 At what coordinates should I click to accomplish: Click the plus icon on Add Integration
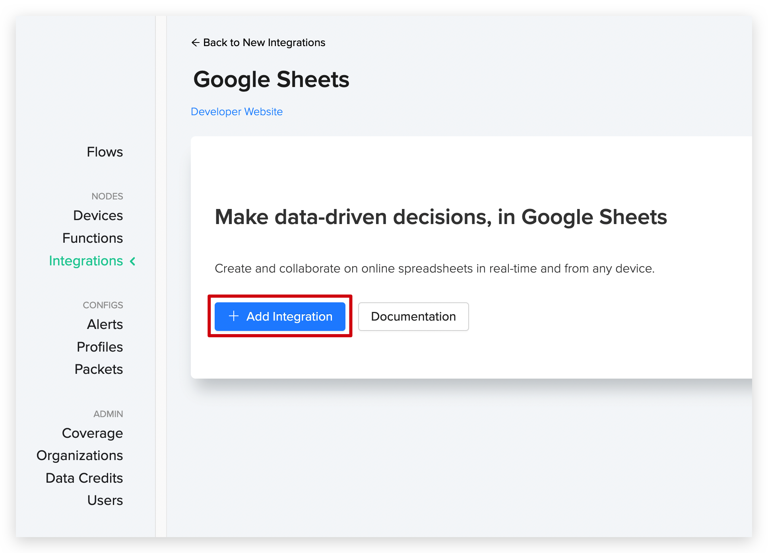point(234,316)
